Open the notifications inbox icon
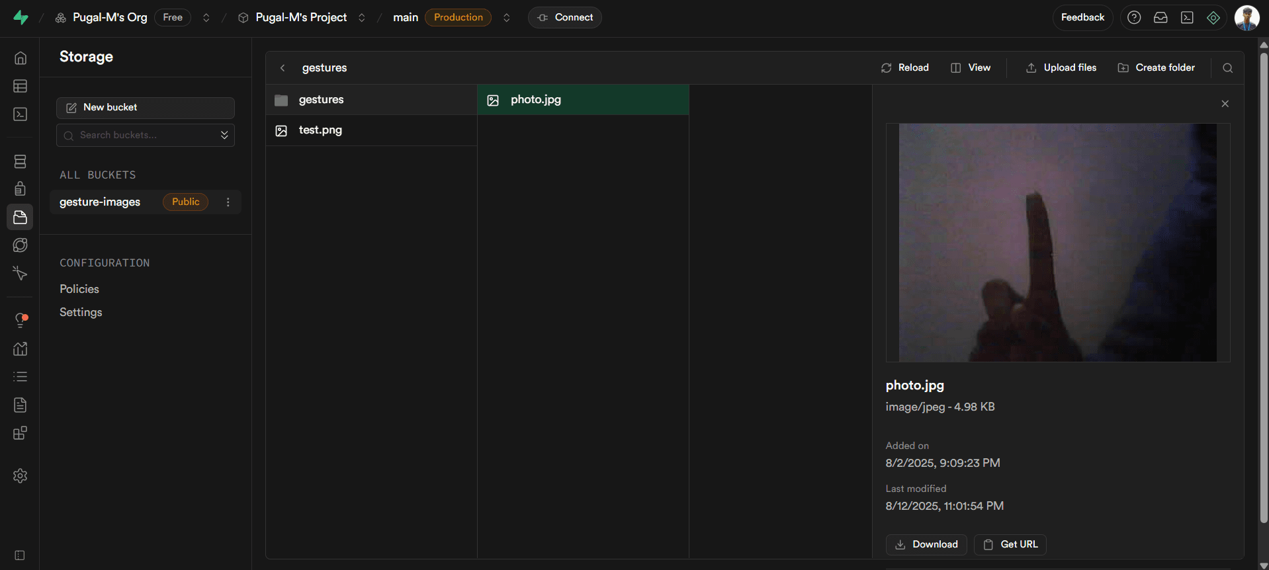The height and width of the screenshot is (570, 1269). 1160,18
